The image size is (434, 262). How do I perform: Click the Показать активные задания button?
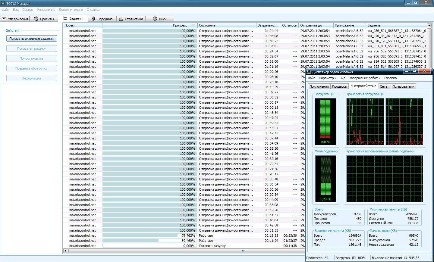(31, 39)
